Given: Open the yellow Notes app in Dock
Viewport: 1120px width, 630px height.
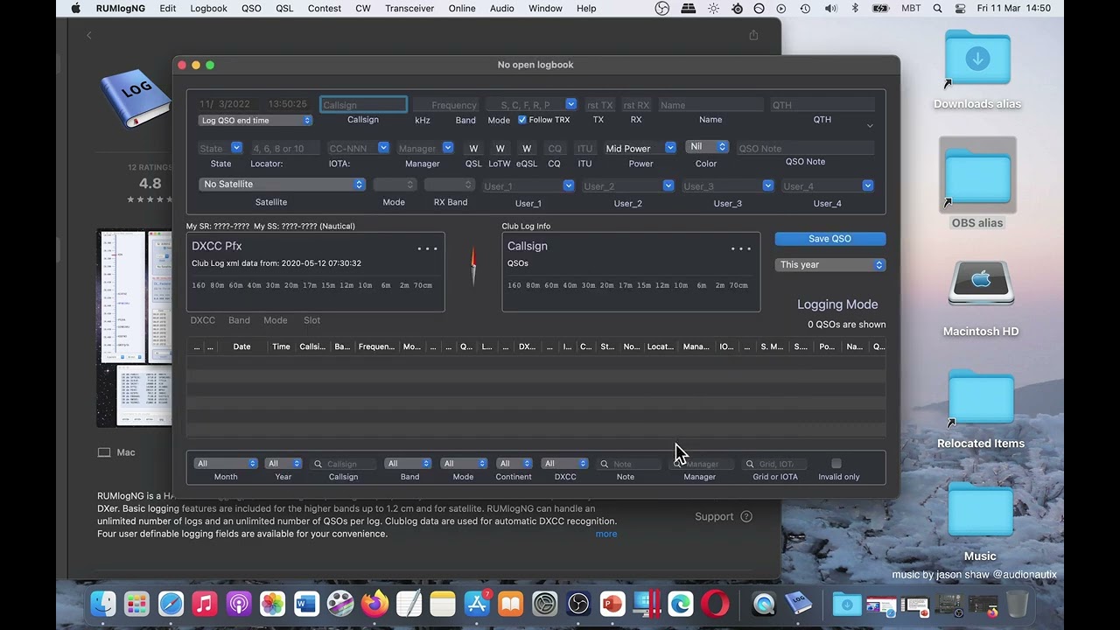Looking at the screenshot, I should [x=443, y=604].
